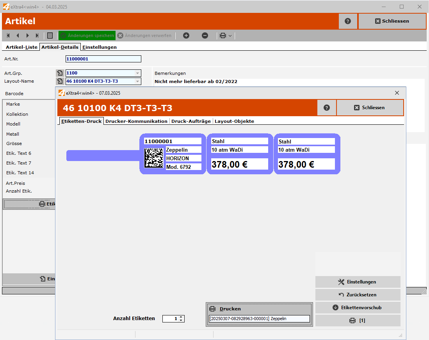Switch to the Drucker-Kommunikation tab

[136, 121]
